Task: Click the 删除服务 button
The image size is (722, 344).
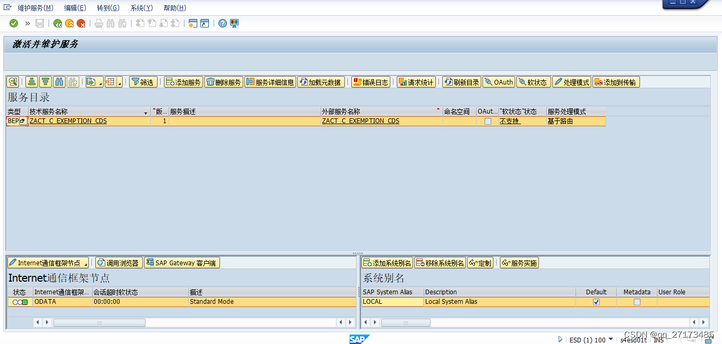Action: pos(224,82)
